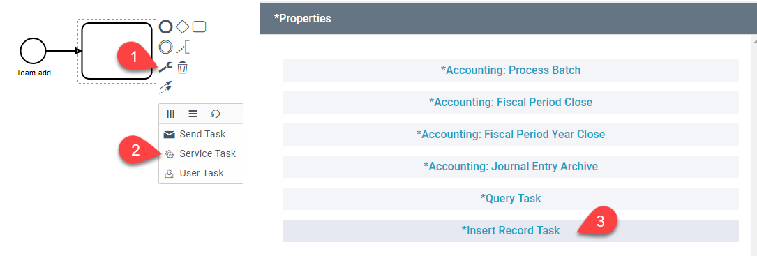Viewport: 757px width, 256px height.
Task: Select Accounting: Fiscal Period Year Close
Action: click(x=511, y=135)
